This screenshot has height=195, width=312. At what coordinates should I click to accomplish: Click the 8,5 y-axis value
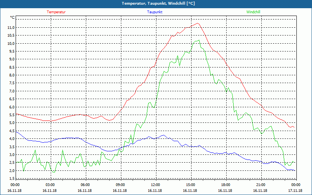tap(12, 67)
